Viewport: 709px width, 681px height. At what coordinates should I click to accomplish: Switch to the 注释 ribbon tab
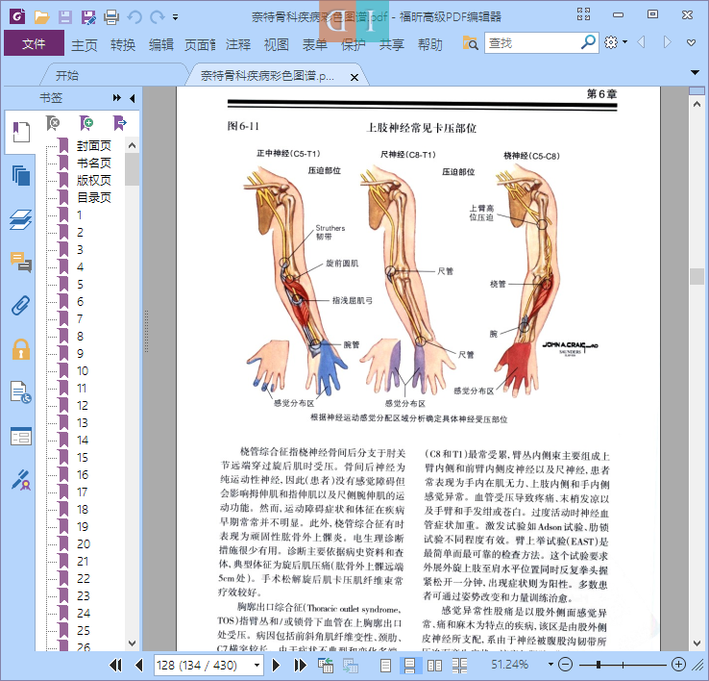coord(238,45)
